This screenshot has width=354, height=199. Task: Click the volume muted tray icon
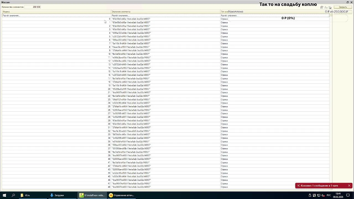point(323,195)
